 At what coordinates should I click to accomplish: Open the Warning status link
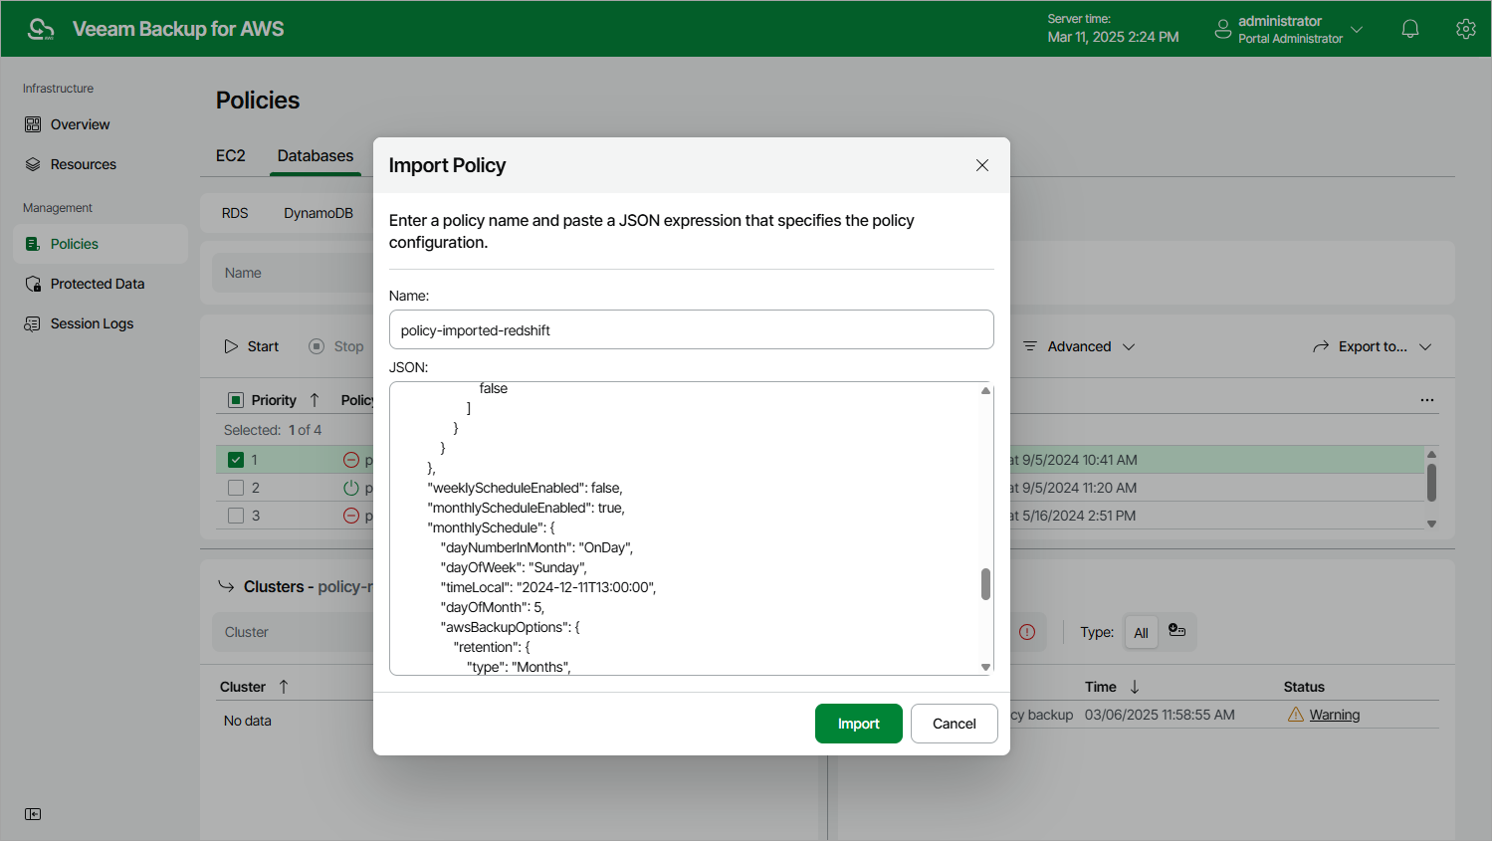(x=1334, y=715)
